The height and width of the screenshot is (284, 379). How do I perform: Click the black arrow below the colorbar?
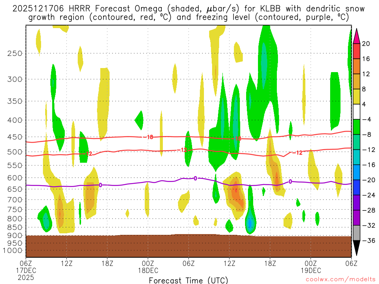[x=356, y=248]
